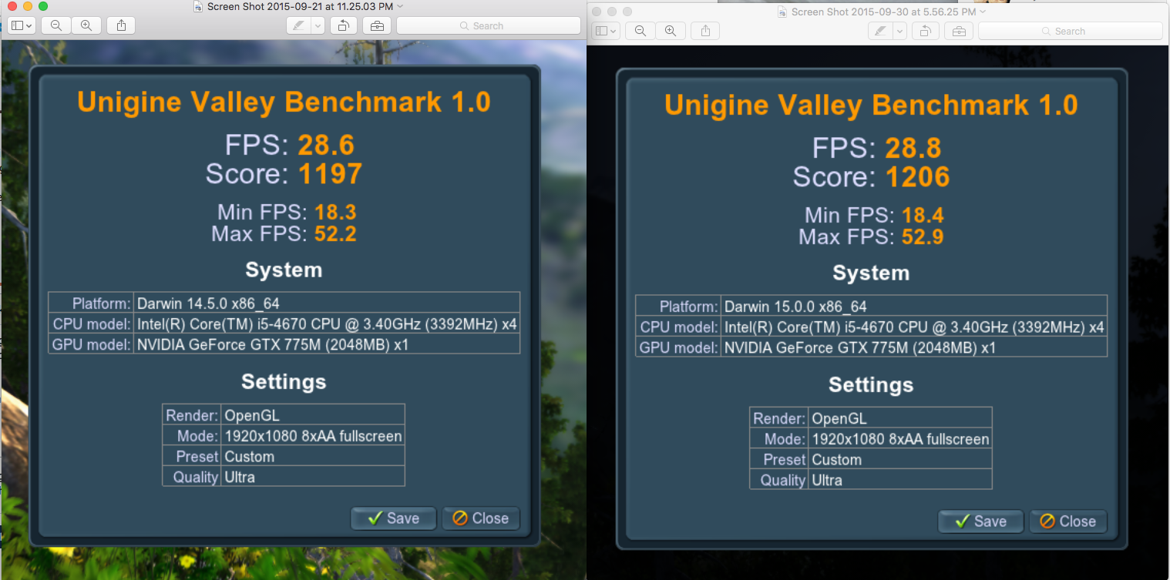The image size is (1170, 580).
Task: Zoom out in the left Preview window
Action: (x=56, y=25)
